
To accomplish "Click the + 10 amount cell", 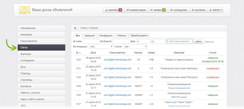I will point(151,60).
